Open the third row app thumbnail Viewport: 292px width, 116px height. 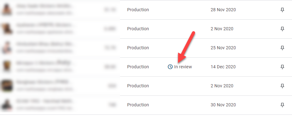click(x=7, y=48)
